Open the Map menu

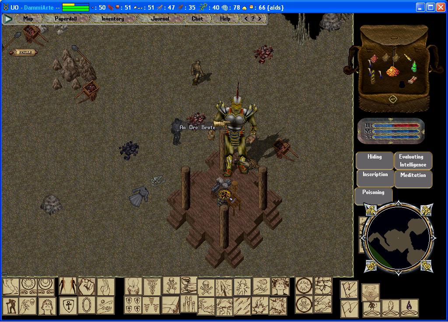28,18
